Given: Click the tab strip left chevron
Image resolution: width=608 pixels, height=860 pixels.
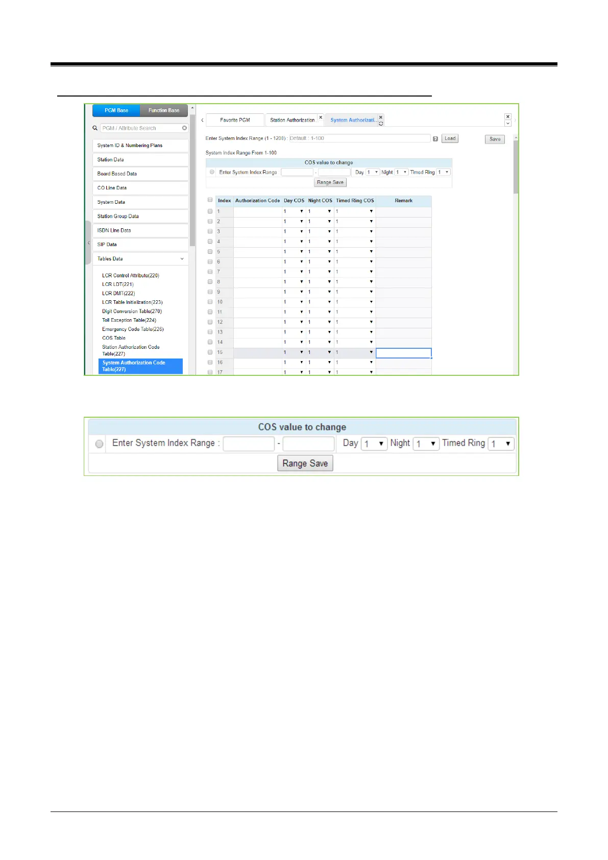Looking at the screenshot, I should pos(202,120).
